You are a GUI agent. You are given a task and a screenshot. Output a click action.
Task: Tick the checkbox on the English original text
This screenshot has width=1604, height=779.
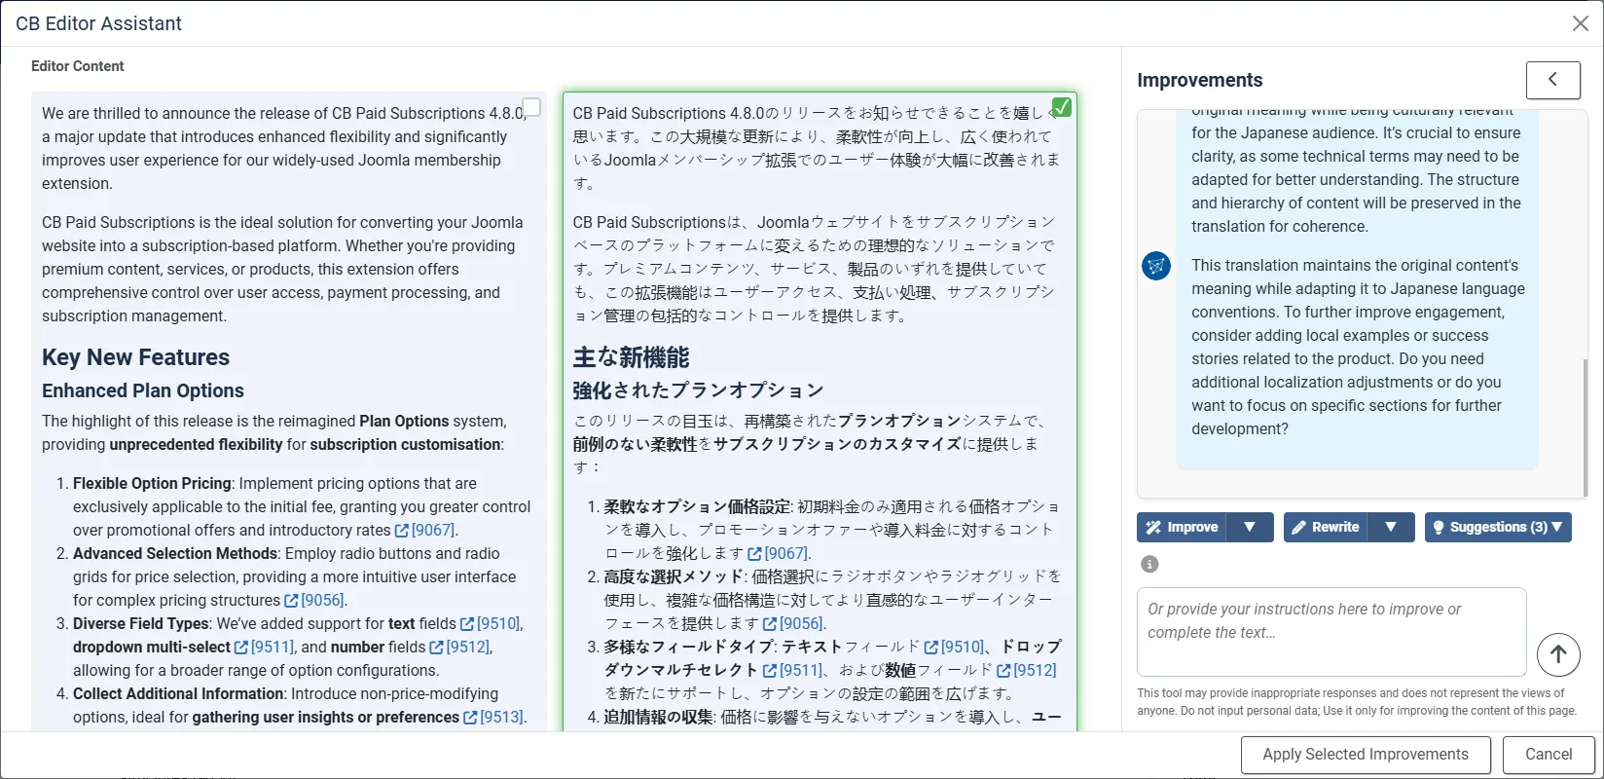tap(531, 106)
